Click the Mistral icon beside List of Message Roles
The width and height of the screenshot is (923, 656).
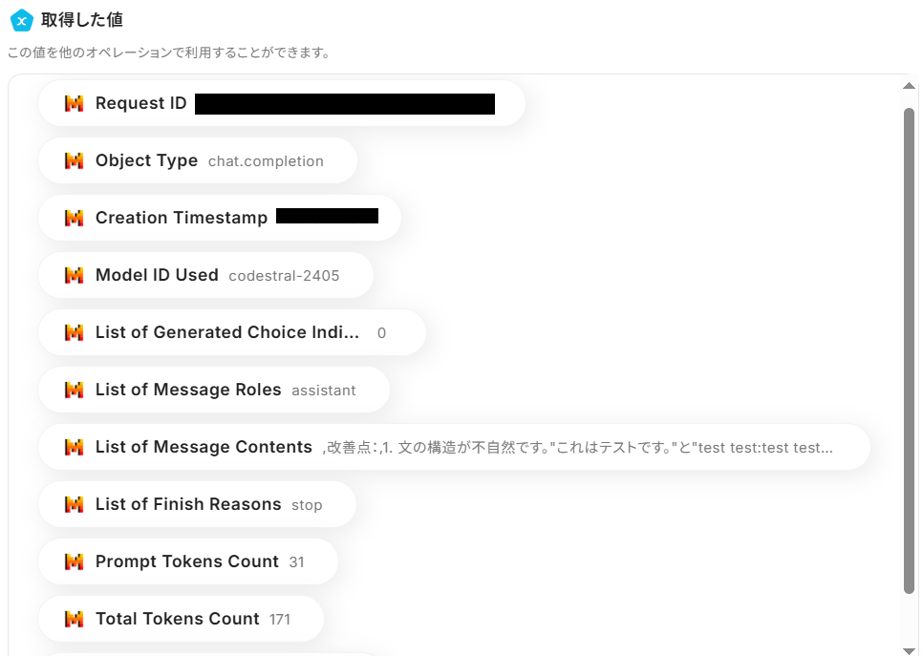point(74,390)
